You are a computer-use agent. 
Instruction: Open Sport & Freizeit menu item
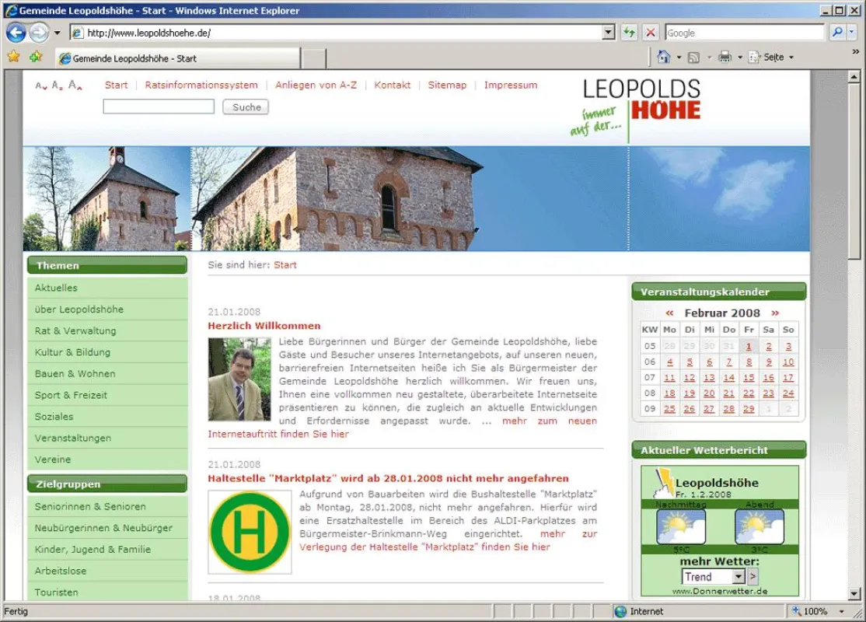[107, 396]
